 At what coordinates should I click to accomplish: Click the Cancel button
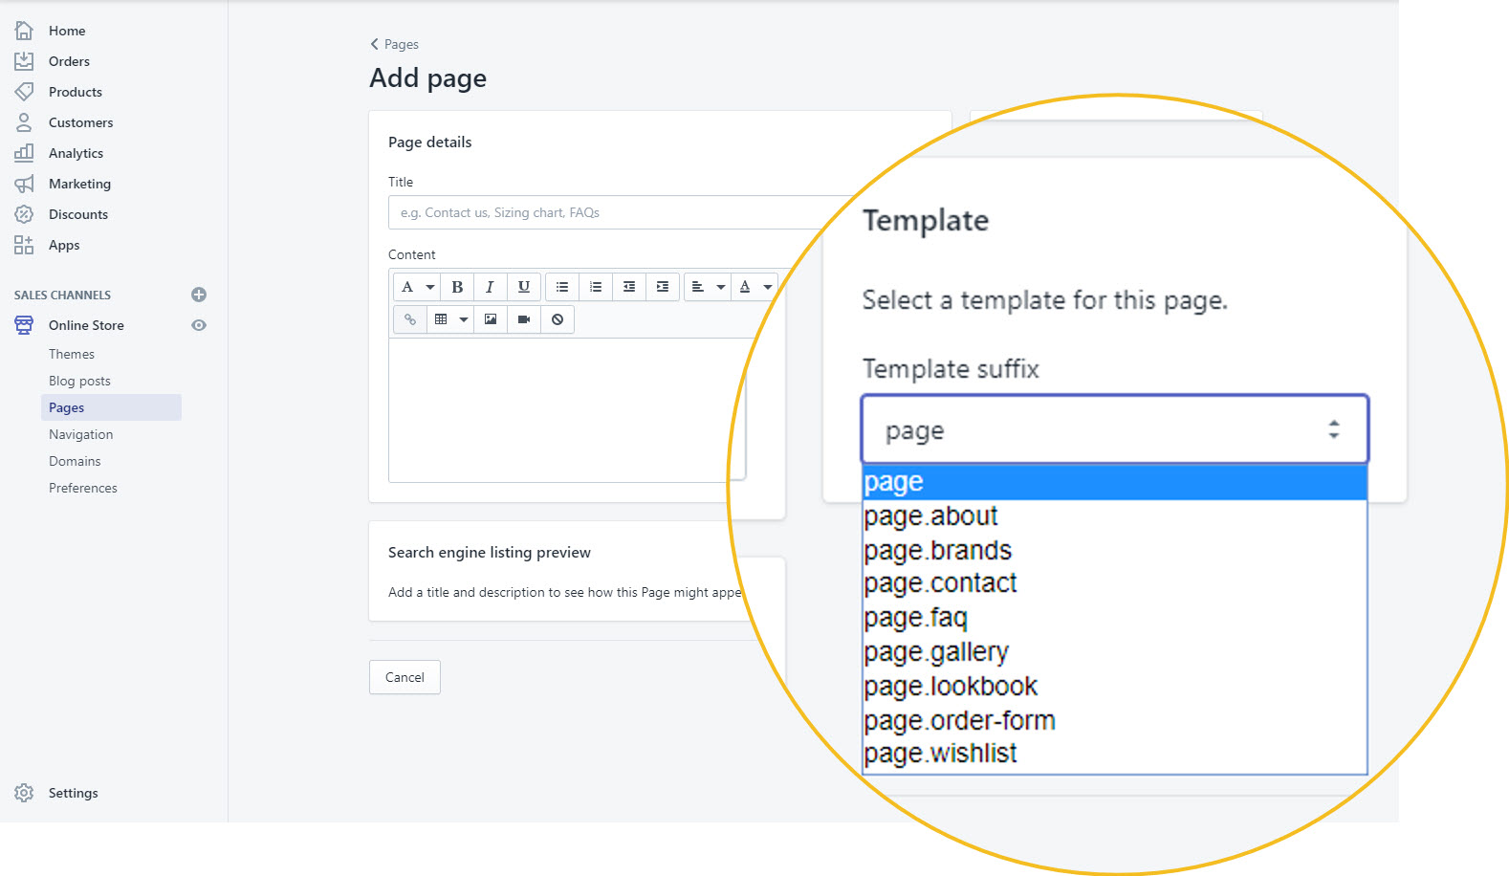(x=405, y=677)
